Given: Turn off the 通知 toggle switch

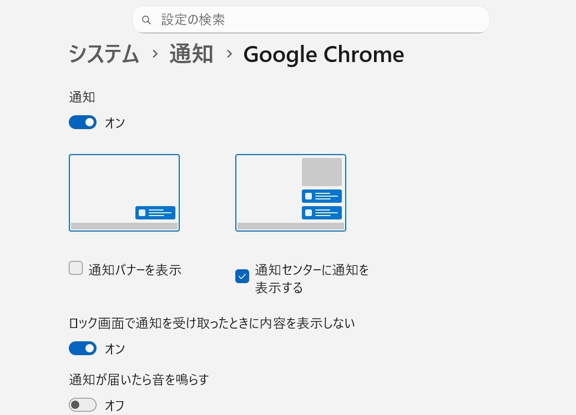Looking at the screenshot, I should coord(83,122).
